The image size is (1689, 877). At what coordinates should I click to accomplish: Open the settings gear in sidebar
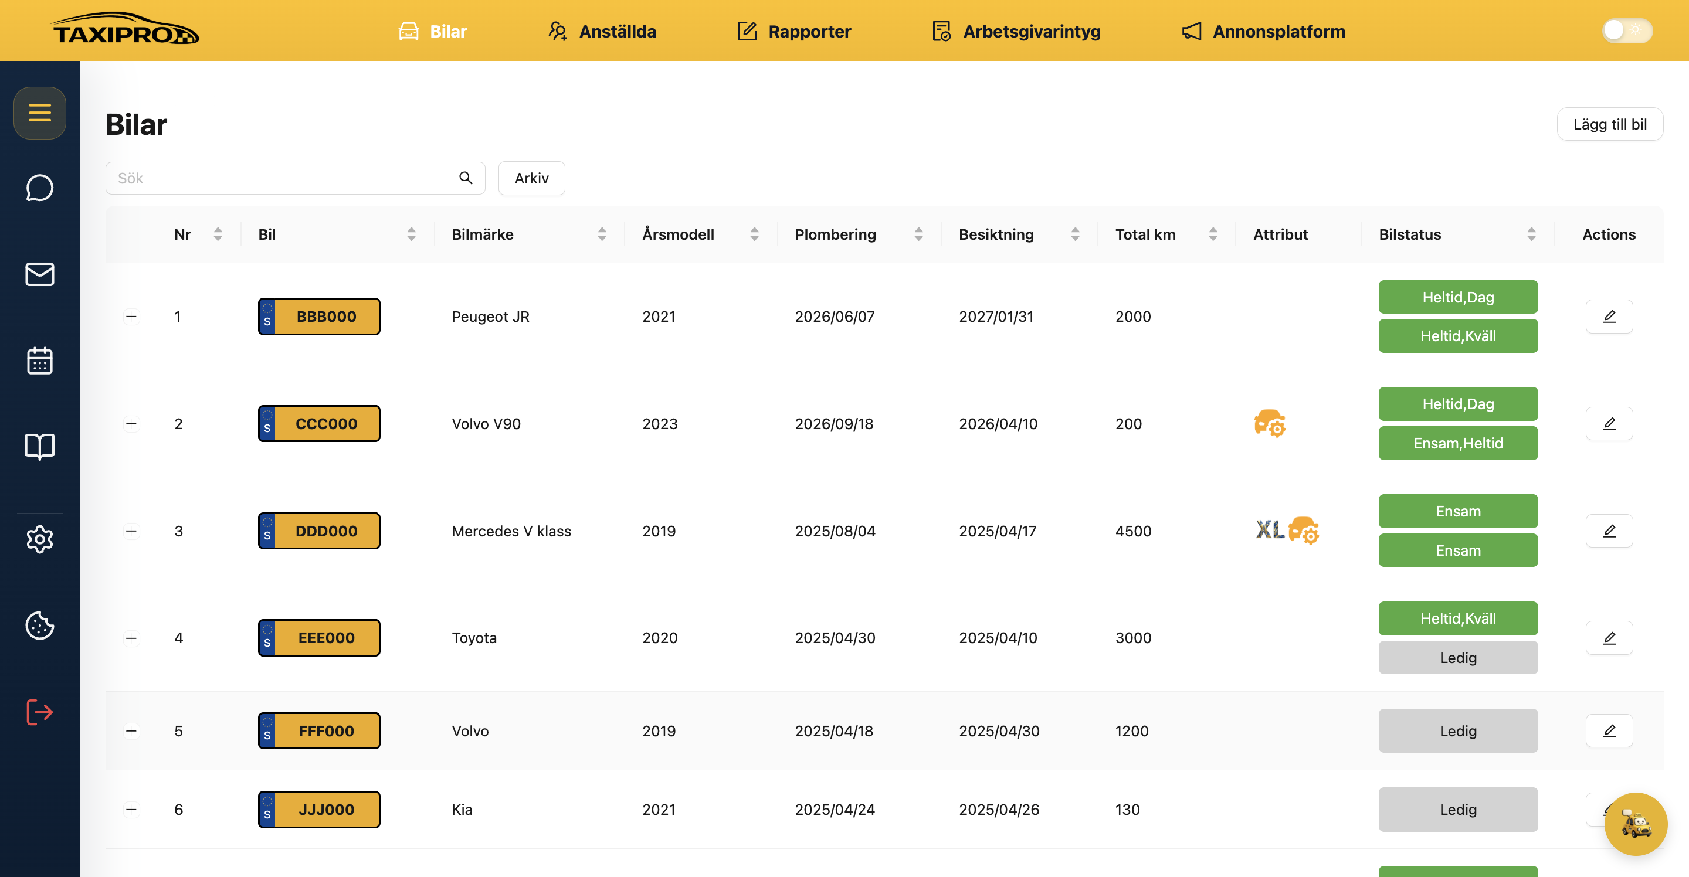coord(39,539)
